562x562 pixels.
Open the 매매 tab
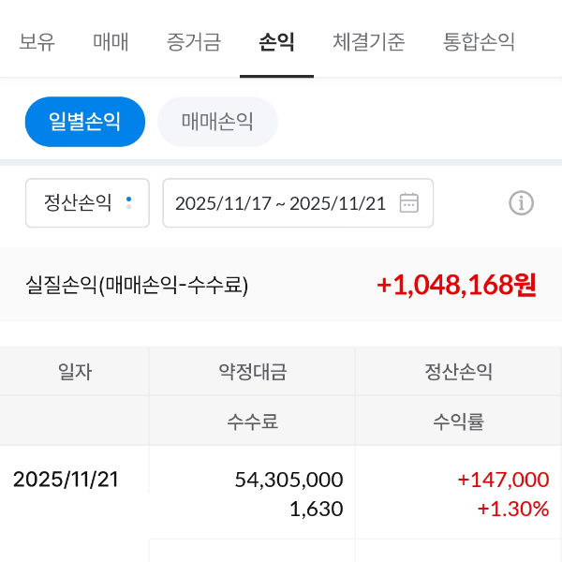[x=111, y=42]
